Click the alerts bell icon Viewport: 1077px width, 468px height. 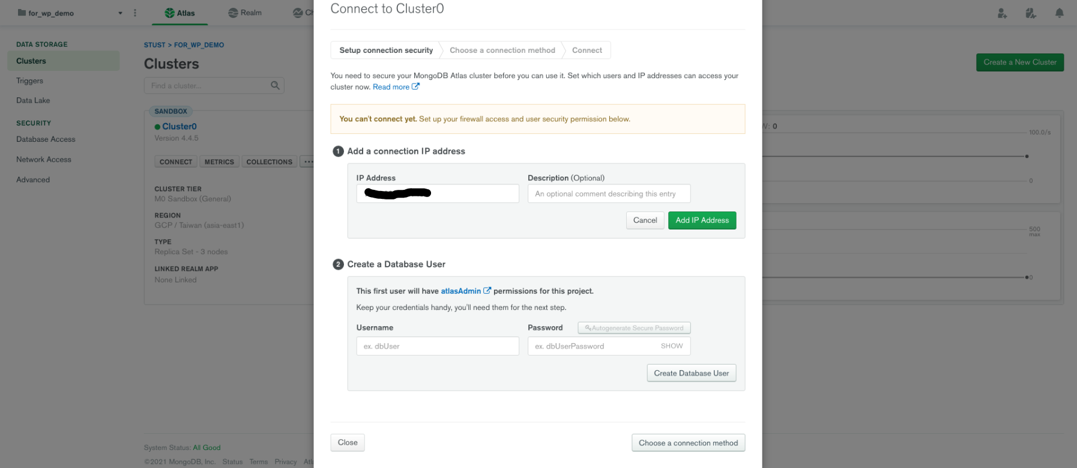[x=1060, y=13]
